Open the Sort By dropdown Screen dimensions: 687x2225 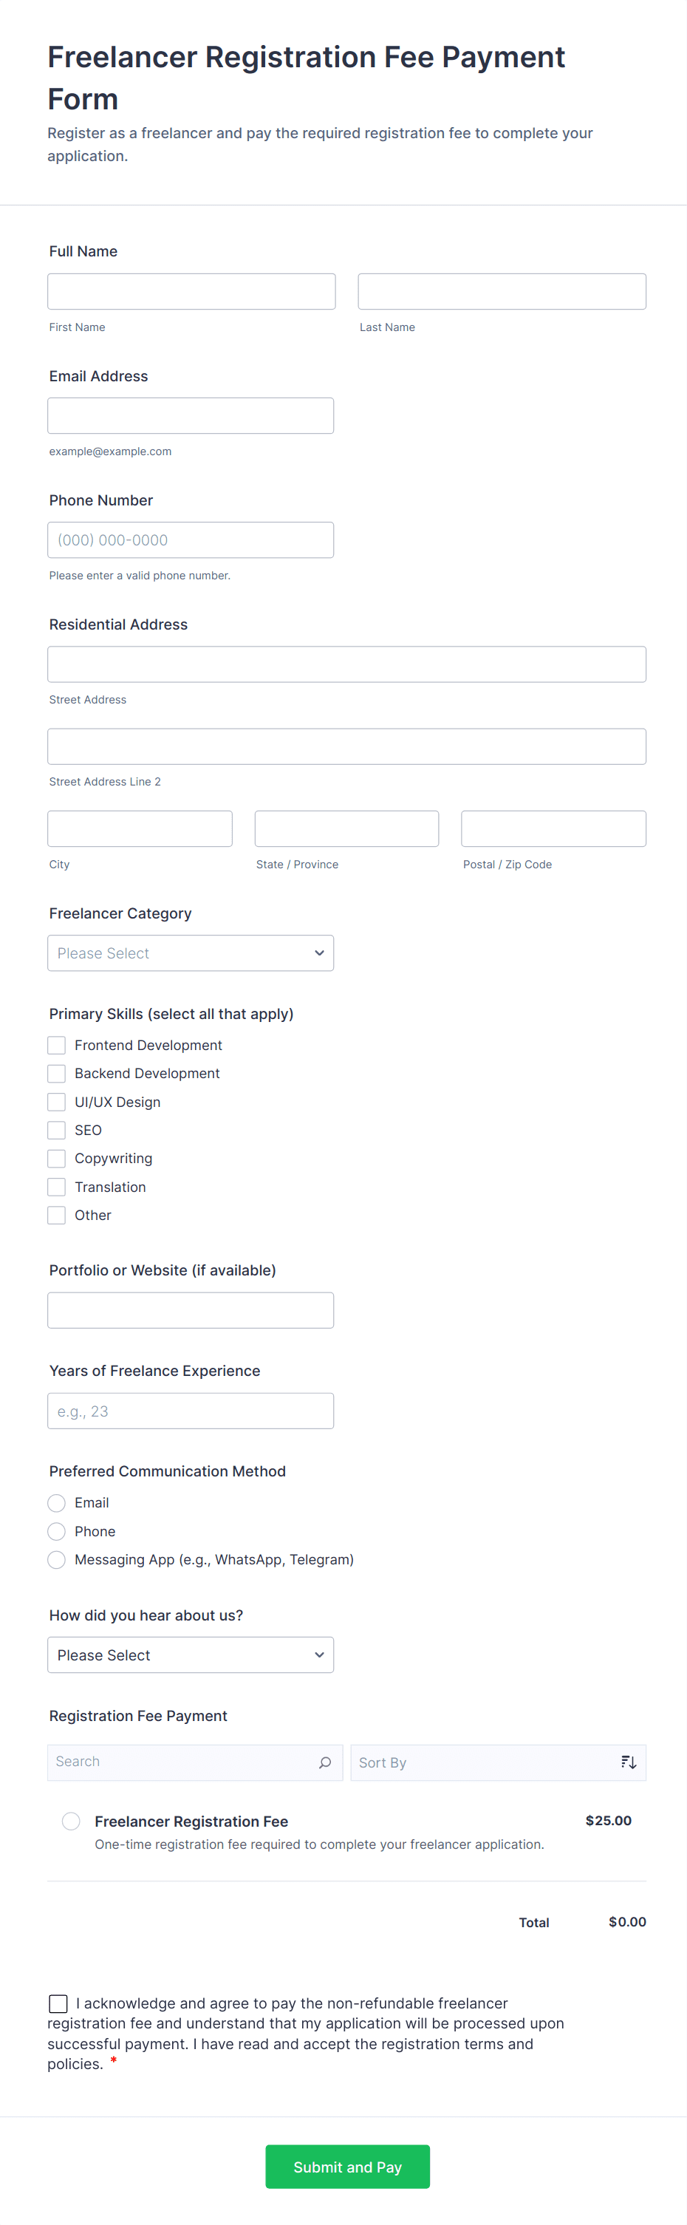483,1762
